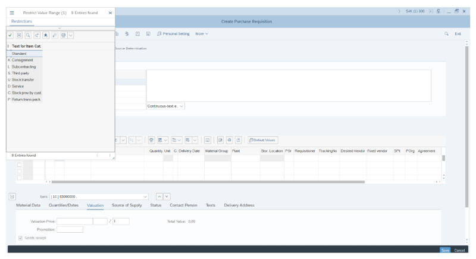This screenshot has width=476, height=259.
Task: Open the hamburger menu in Restrict Value Range
Action: pyautogui.click(x=12, y=13)
